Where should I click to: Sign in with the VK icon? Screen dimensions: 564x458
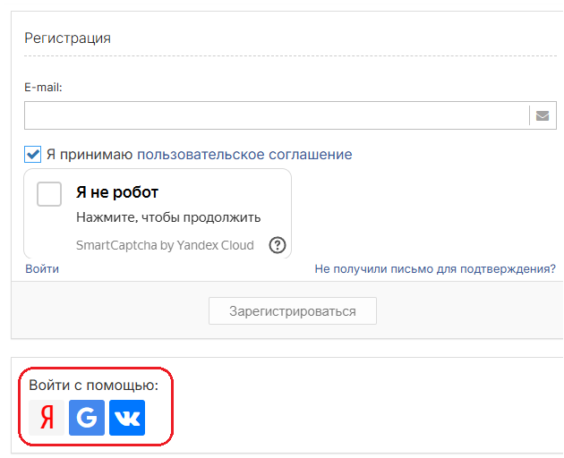(x=127, y=418)
